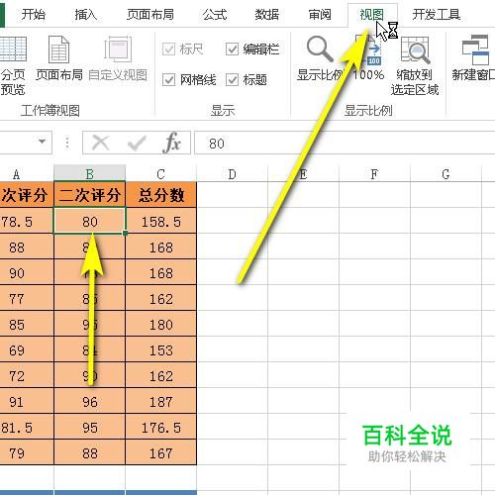Click the formula bar options dots handle
Viewport: 495px width, 495px height.
[67, 143]
